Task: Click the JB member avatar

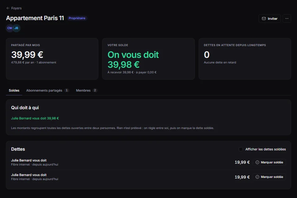Action: point(16,28)
